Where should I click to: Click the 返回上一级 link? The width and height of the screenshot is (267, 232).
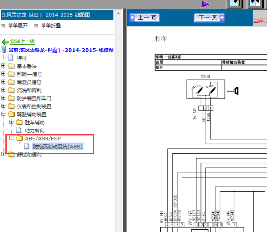point(22,41)
